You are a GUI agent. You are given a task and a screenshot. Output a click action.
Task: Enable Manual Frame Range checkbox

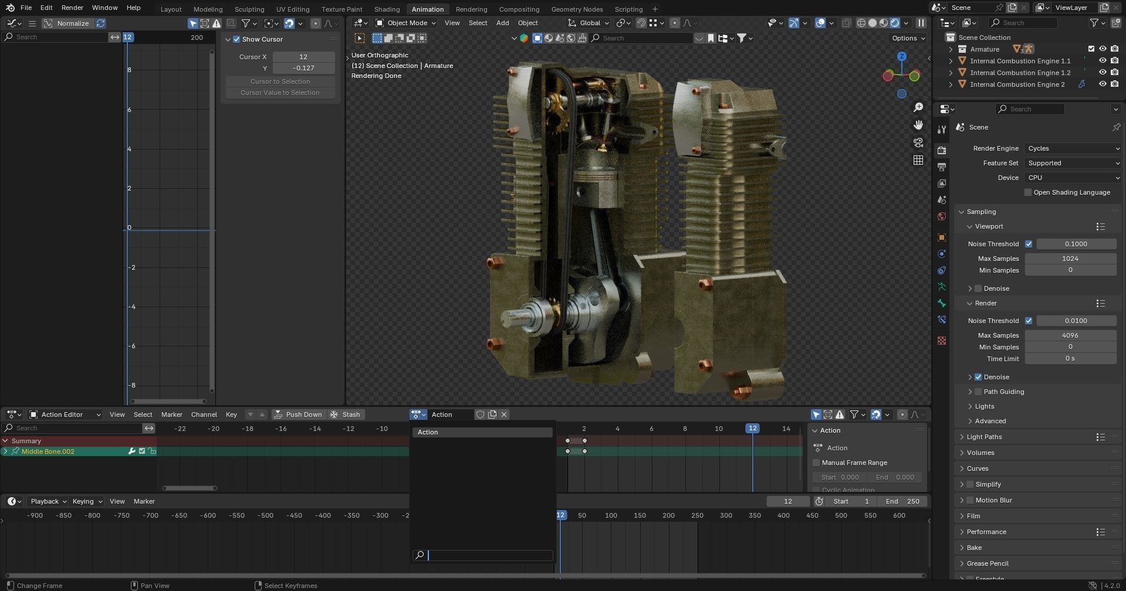pyautogui.click(x=816, y=463)
